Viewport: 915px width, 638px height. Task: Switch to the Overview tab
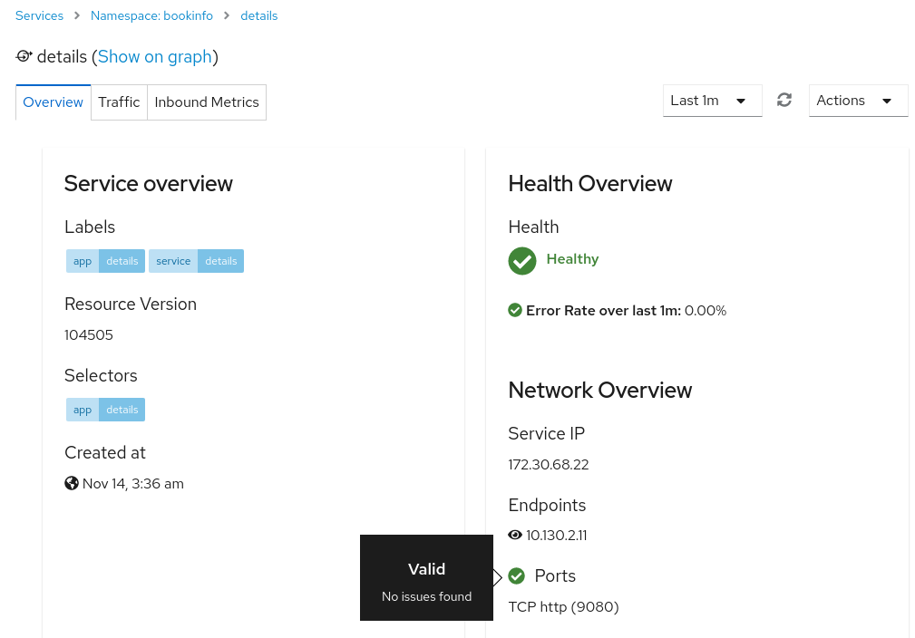(x=54, y=102)
